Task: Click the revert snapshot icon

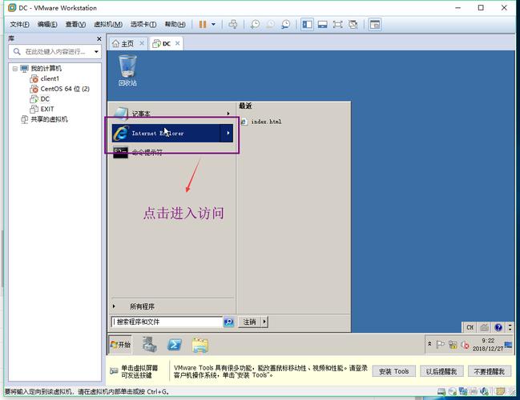Action: (x=271, y=25)
